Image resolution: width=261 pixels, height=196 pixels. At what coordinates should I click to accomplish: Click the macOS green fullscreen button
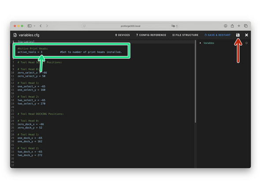click(22, 26)
